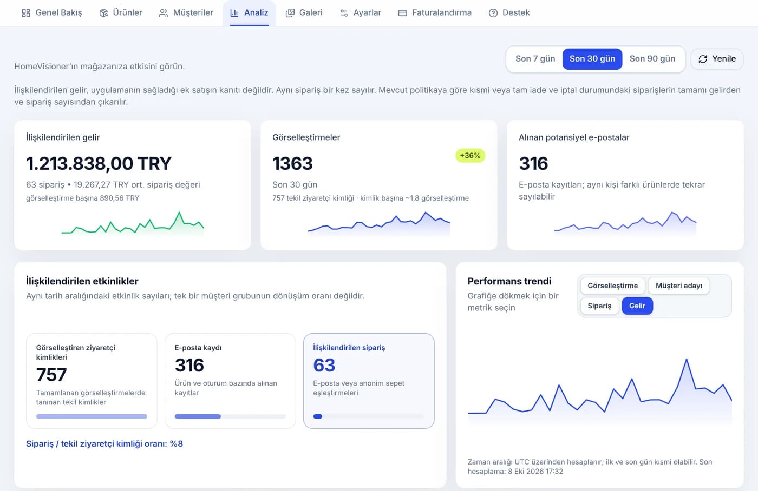Open the Faturalandırma tab
The image size is (758, 491).
point(435,13)
